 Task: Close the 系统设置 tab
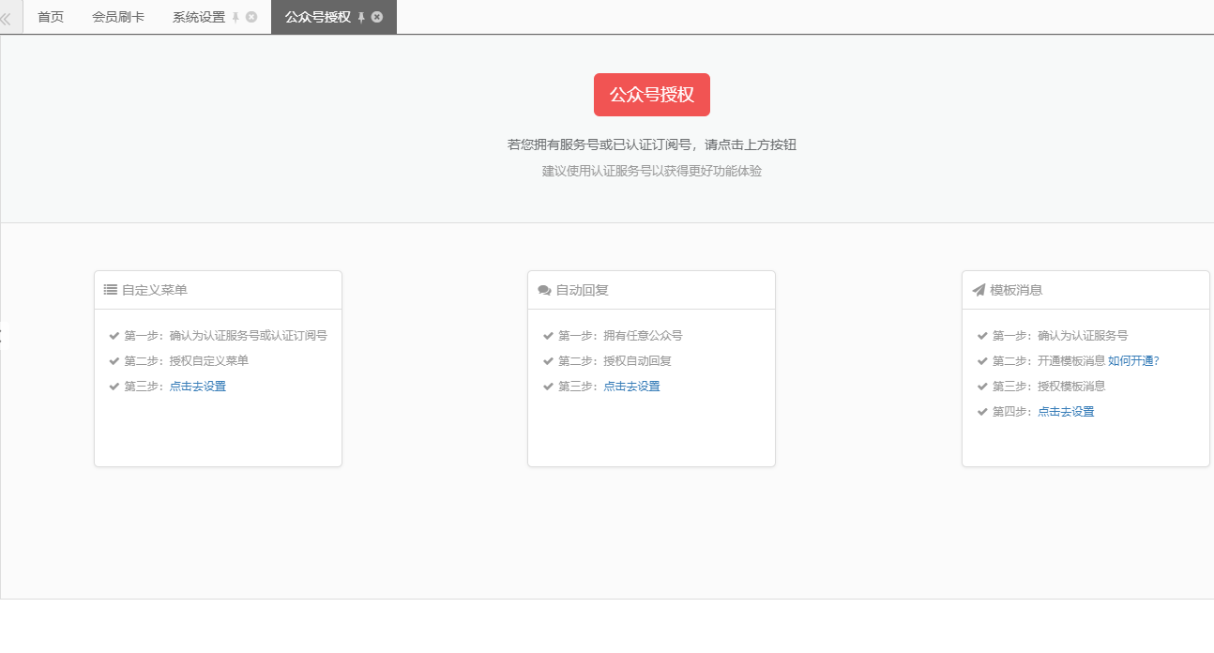point(251,17)
